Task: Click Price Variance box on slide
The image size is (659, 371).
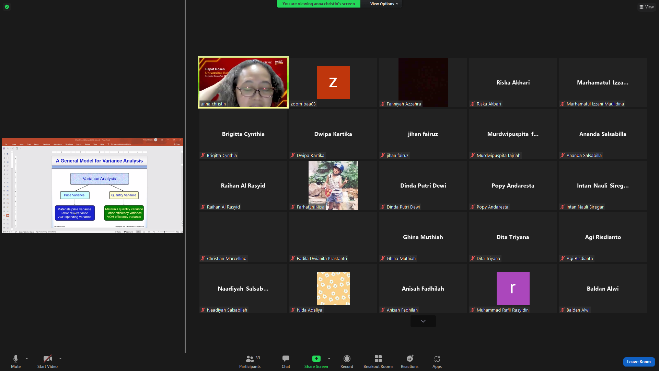Action: (75, 195)
